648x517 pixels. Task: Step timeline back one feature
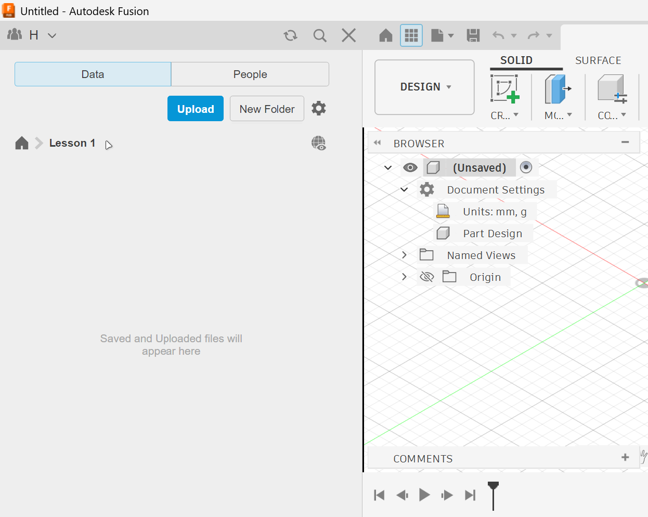tap(402, 495)
